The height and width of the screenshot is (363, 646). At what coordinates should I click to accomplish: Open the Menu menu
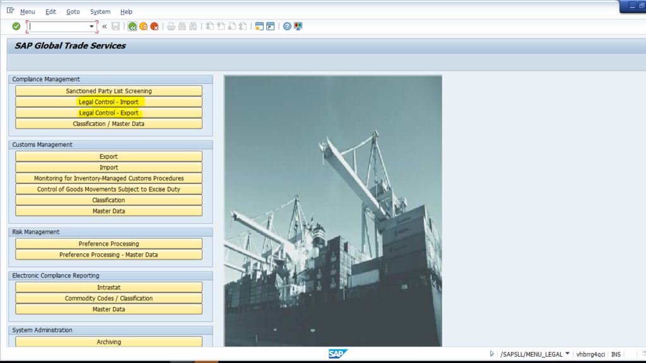(28, 11)
